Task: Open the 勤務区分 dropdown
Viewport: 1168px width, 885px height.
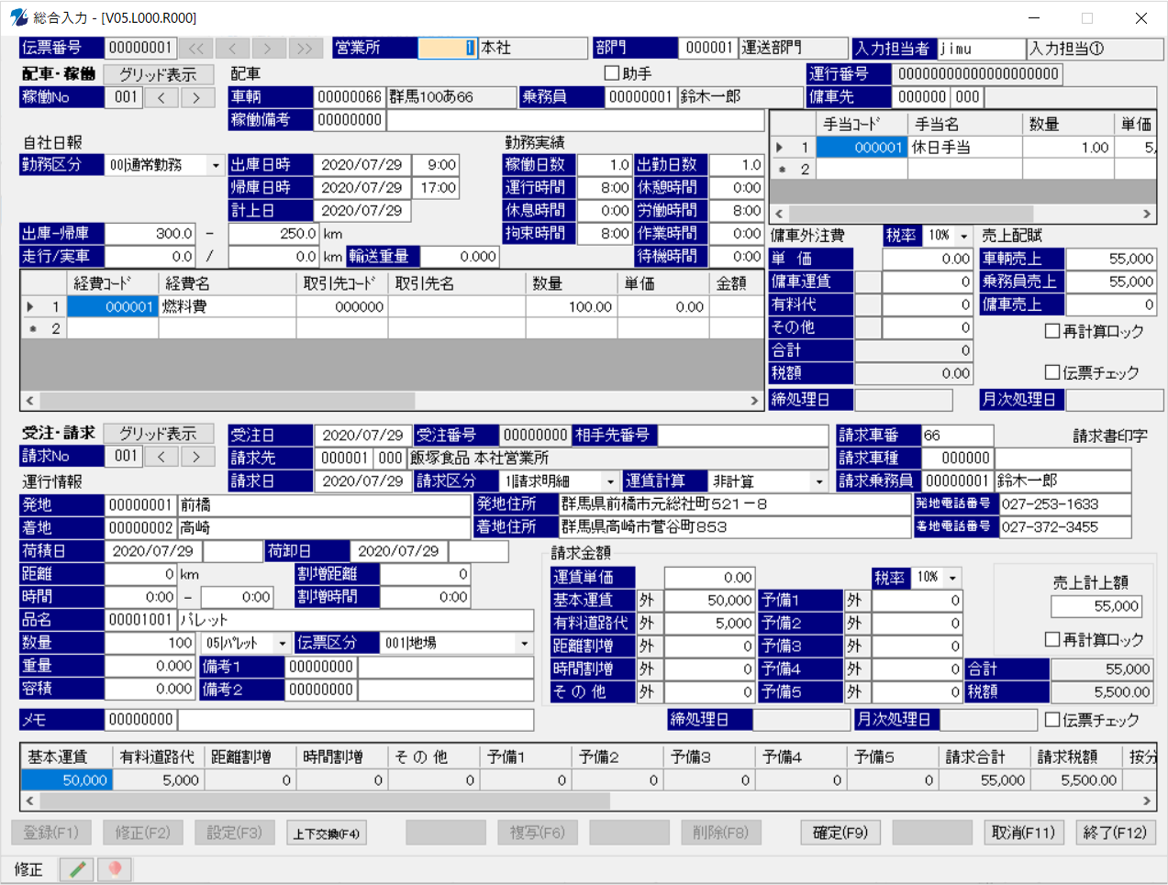Action: pos(217,165)
